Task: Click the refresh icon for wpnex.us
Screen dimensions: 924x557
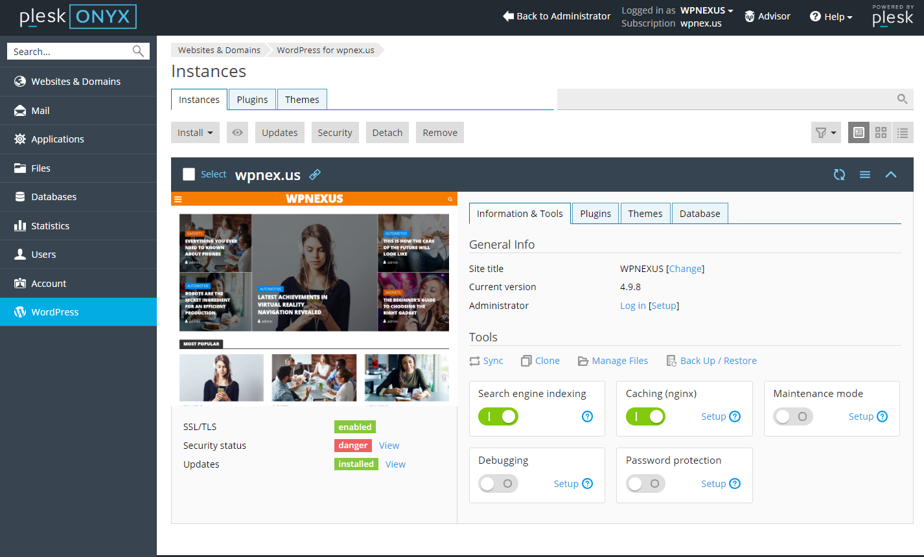Action: click(x=839, y=174)
